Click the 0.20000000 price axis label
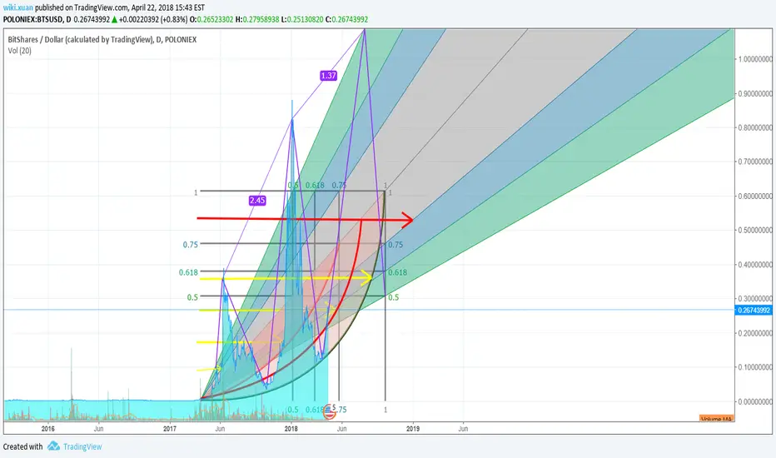Image resolution: width=776 pixels, height=458 pixels. (x=755, y=333)
